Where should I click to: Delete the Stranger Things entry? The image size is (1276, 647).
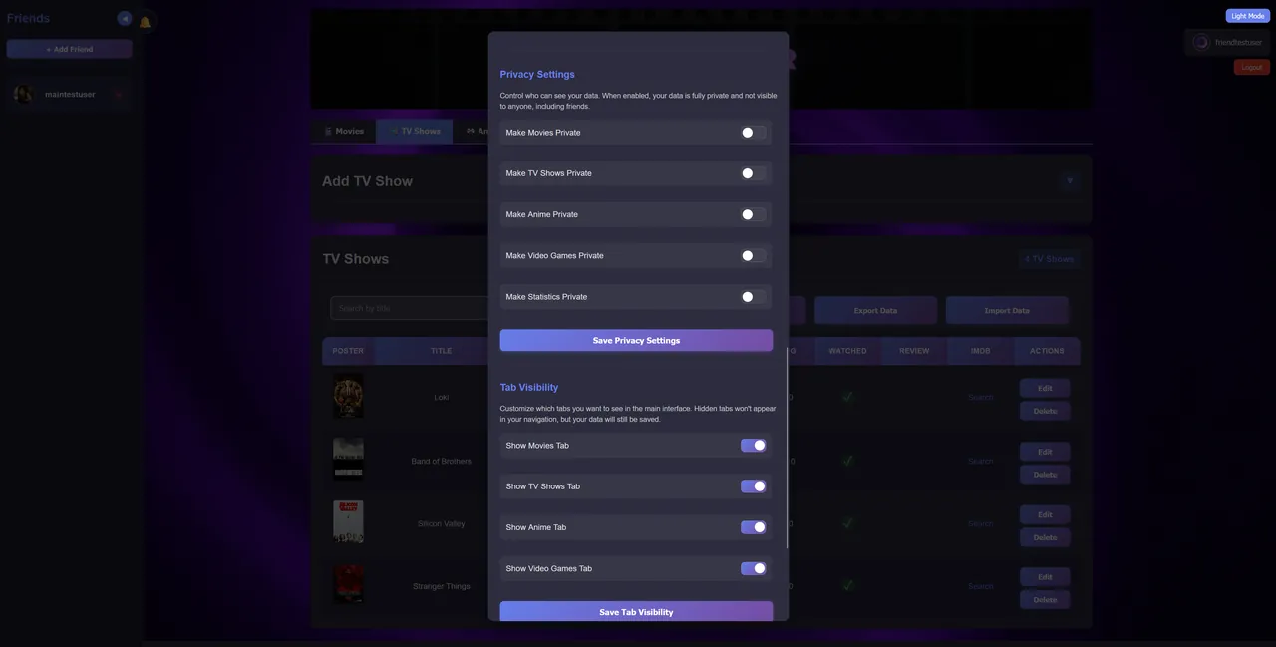coord(1045,600)
